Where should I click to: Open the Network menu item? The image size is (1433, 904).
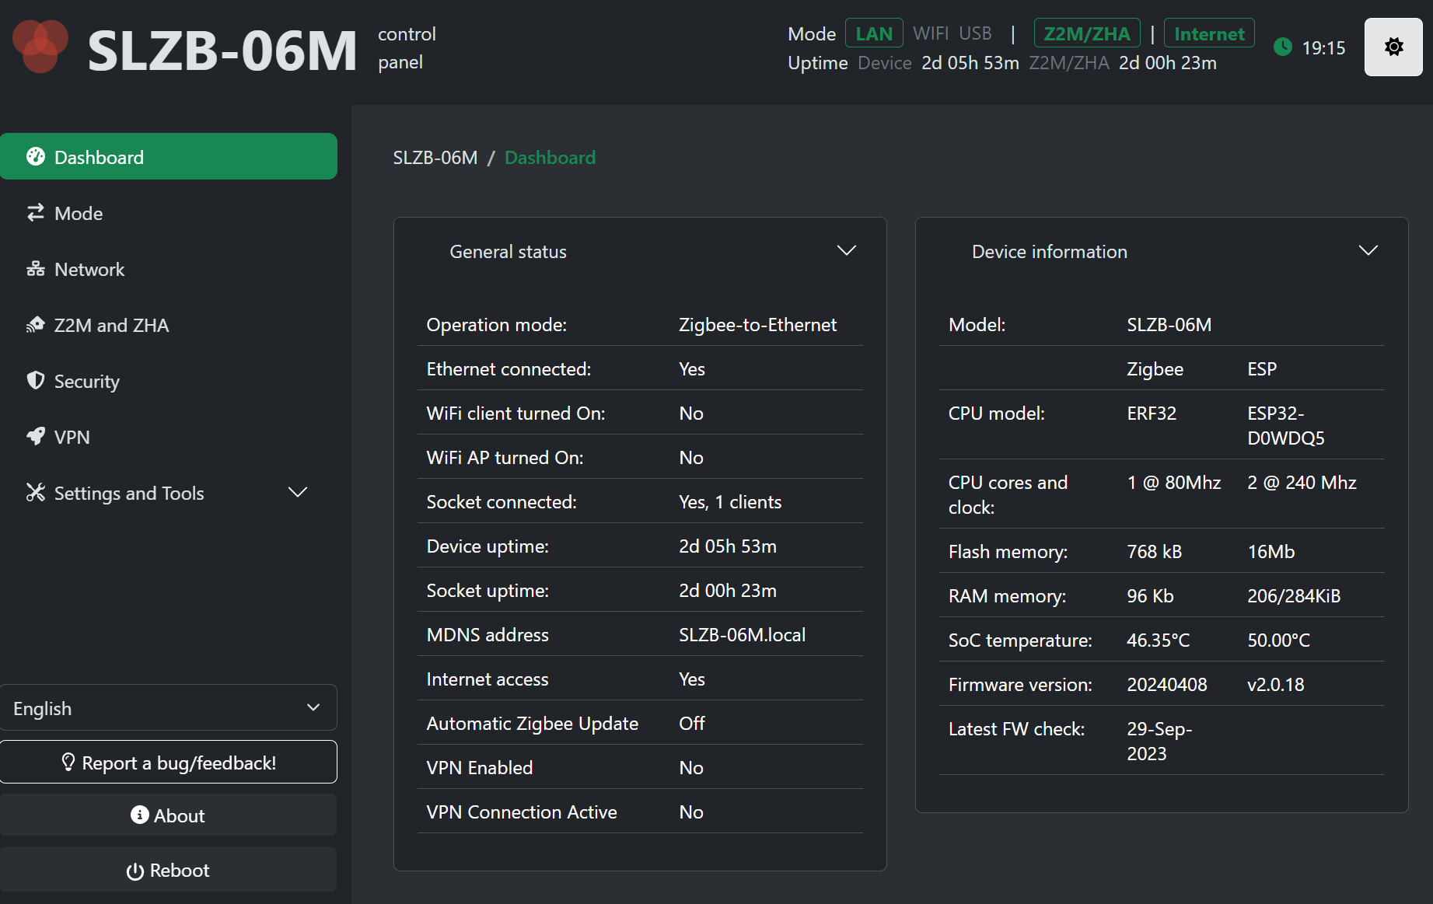click(x=89, y=270)
